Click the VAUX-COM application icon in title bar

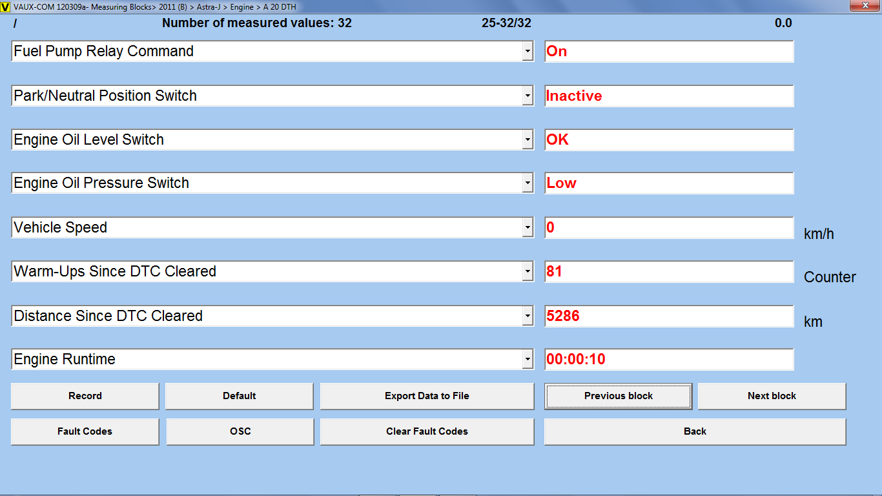6,6
